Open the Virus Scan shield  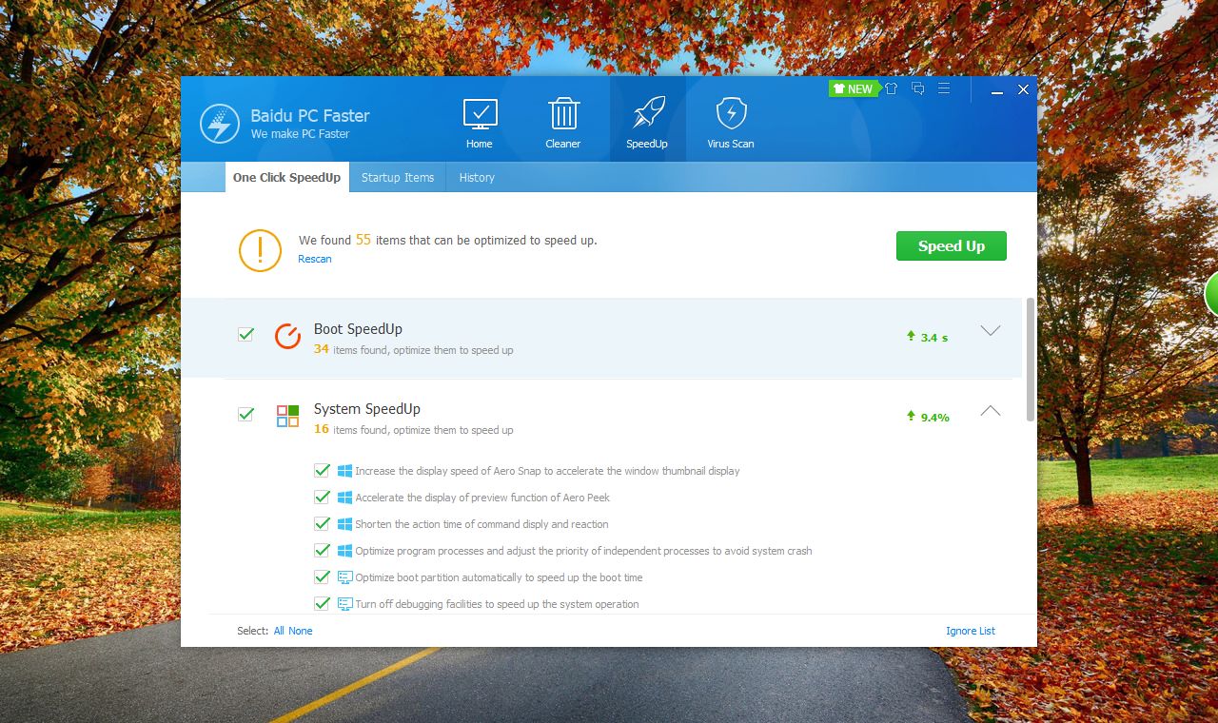731,123
